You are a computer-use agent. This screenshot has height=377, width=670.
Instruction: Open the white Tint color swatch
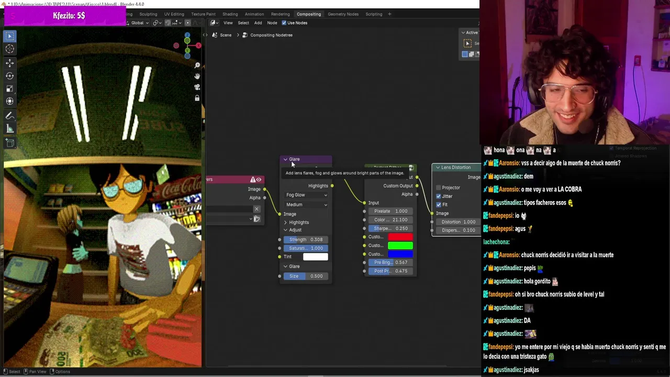315,257
